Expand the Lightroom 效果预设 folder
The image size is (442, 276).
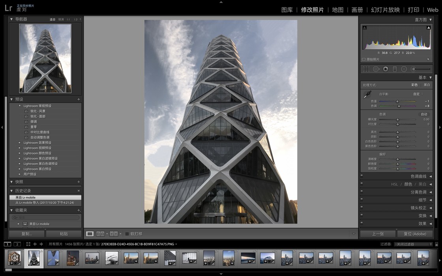20,143
